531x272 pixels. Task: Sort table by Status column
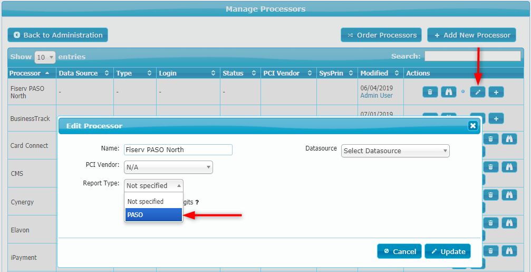pos(240,73)
